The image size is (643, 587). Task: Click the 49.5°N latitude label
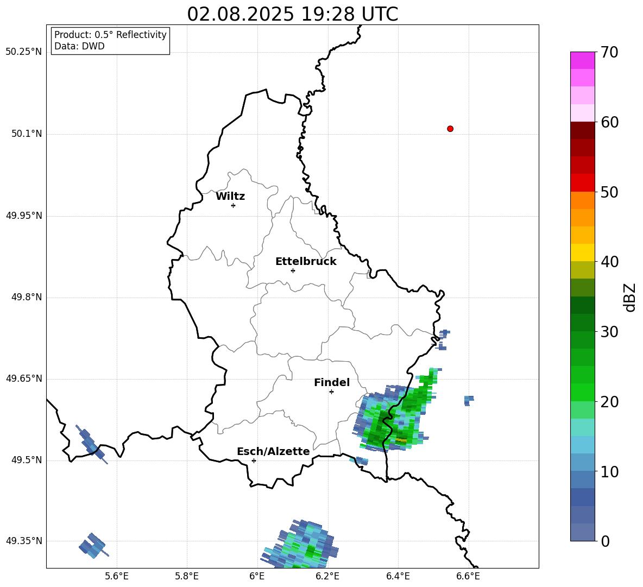(x=27, y=460)
